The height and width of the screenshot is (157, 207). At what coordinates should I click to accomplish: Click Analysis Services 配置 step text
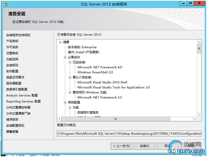click(22, 95)
